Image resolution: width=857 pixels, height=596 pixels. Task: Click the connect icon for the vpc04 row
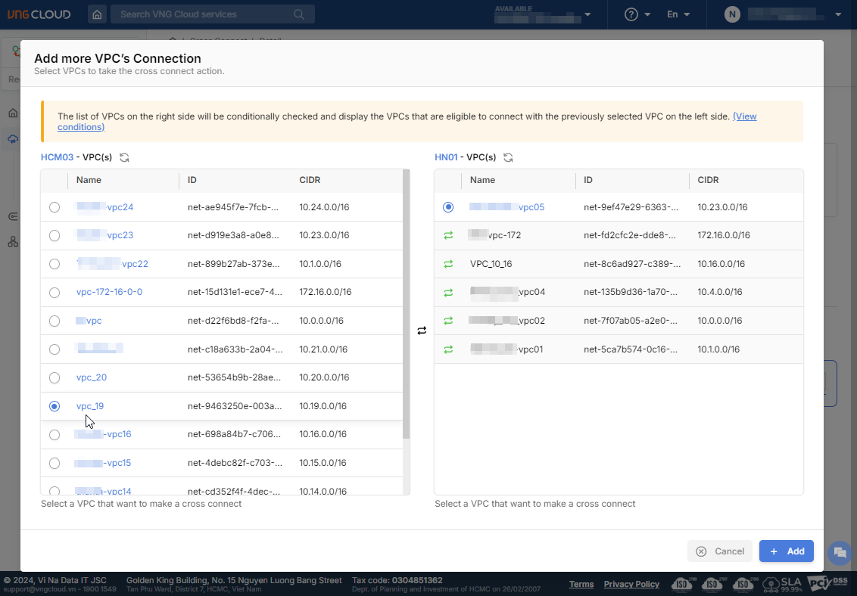(448, 292)
